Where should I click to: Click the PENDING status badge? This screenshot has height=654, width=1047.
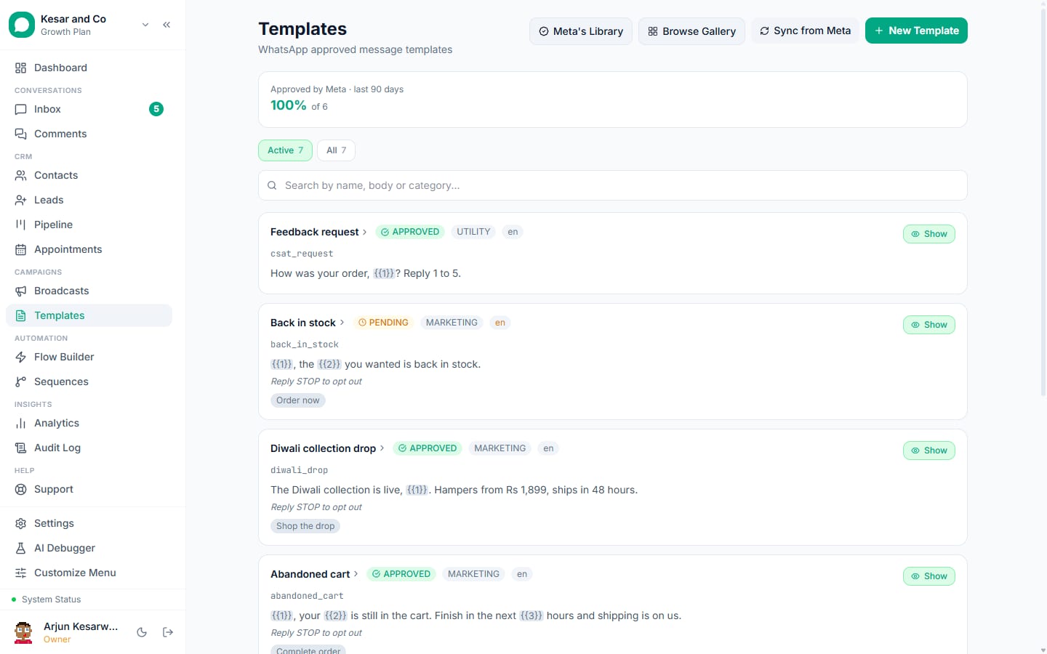(383, 323)
